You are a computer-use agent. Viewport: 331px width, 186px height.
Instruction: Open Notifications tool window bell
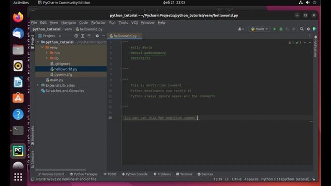point(315,37)
